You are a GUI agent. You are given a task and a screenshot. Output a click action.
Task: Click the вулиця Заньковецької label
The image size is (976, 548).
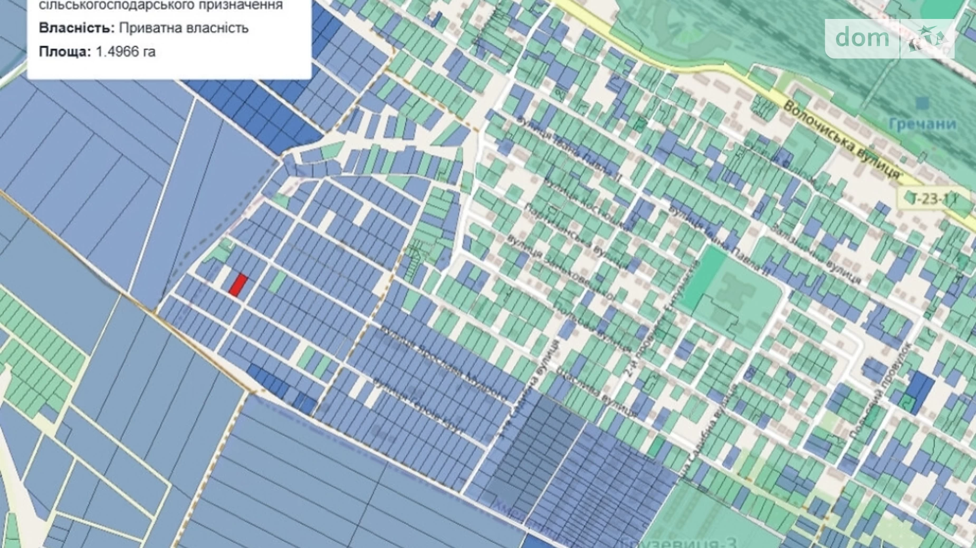[559, 268]
